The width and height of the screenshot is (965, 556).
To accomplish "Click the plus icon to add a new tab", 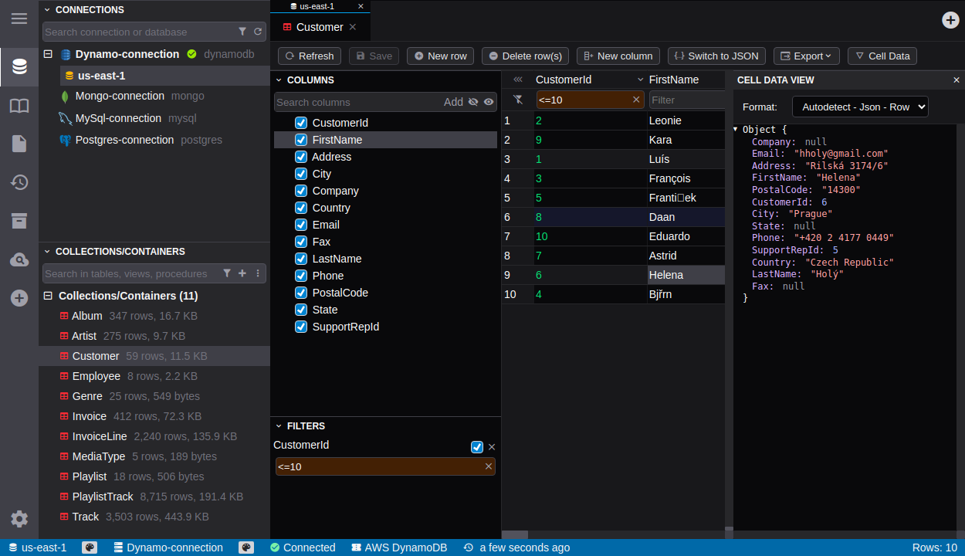I will click(950, 20).
